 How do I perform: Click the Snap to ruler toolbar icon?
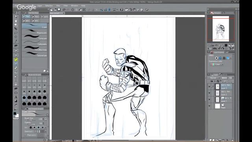tap(102, 9)
